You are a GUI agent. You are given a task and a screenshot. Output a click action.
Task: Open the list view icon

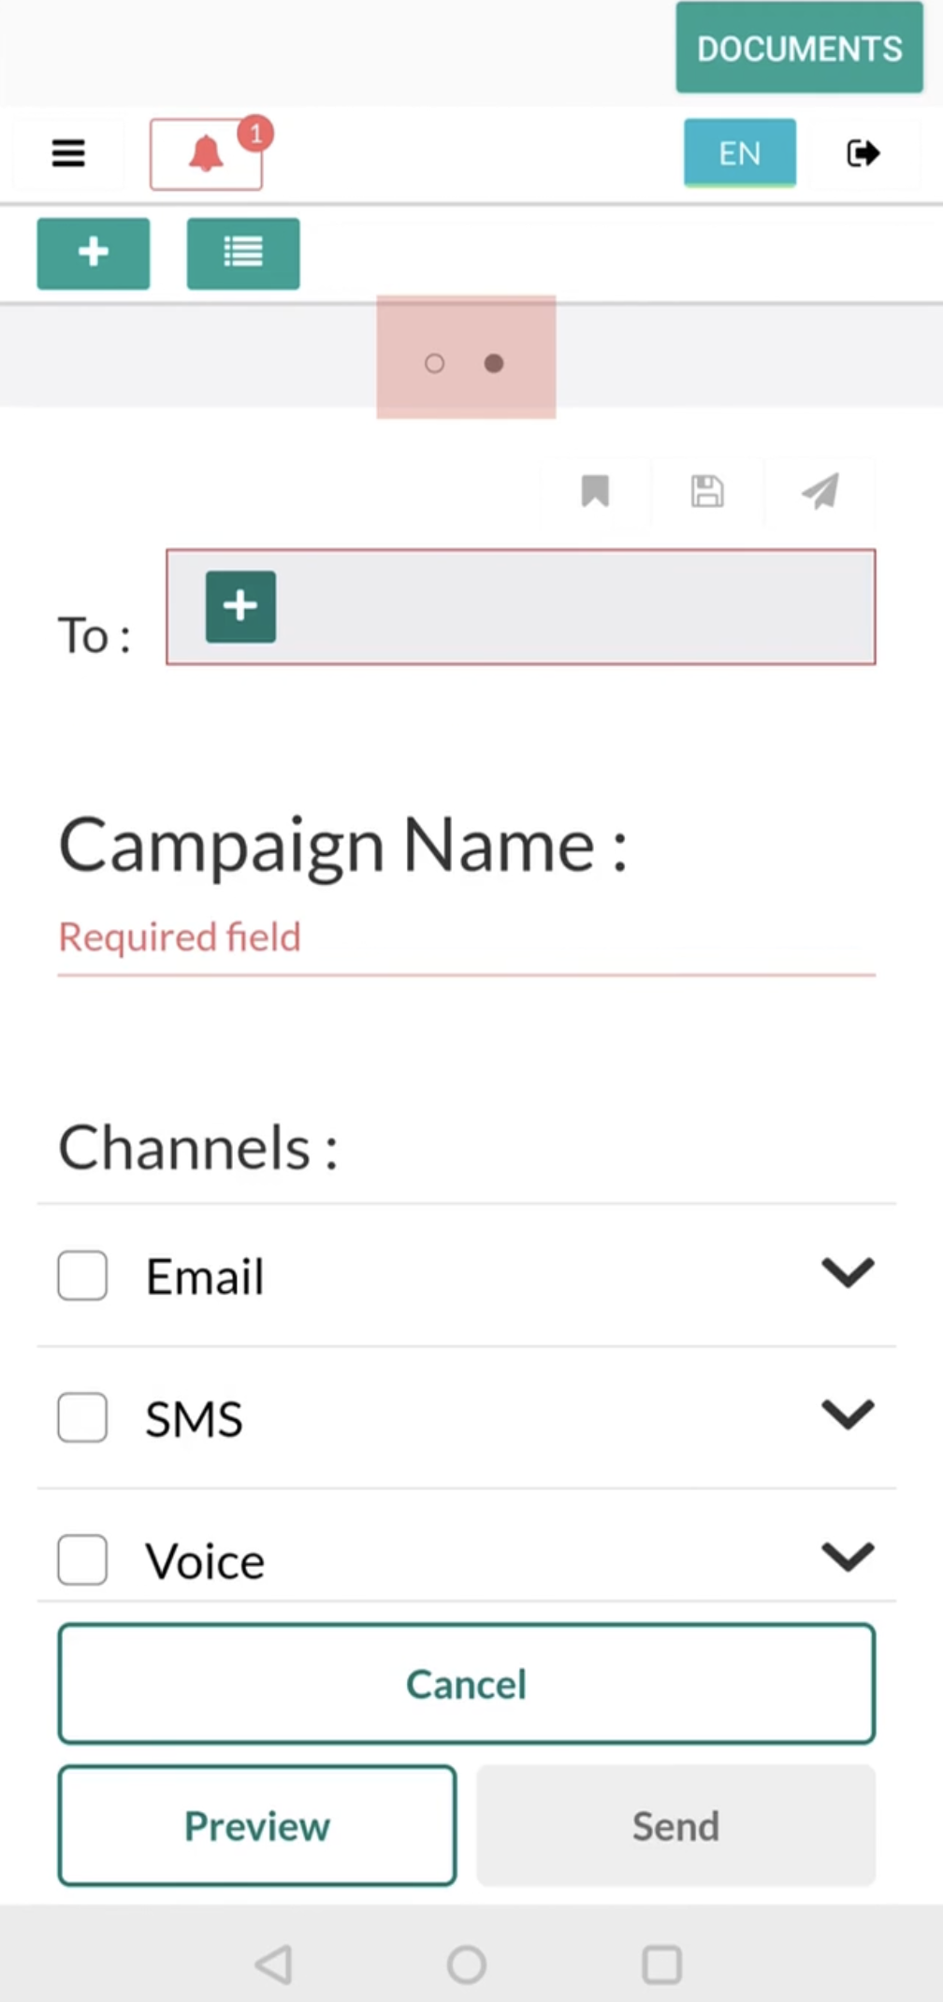point(243,254)
